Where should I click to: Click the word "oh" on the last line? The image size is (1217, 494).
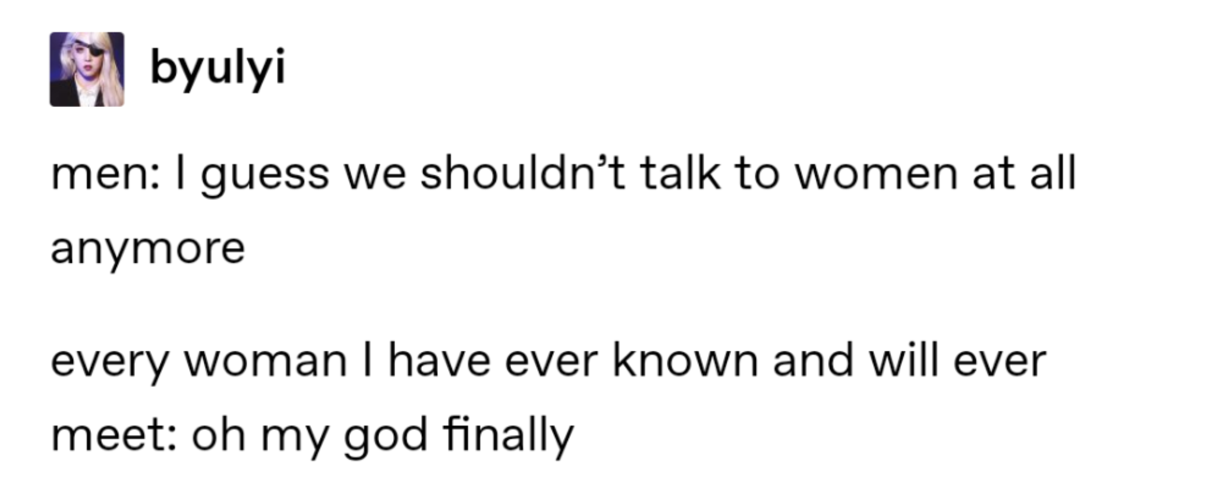click(218, 433)
